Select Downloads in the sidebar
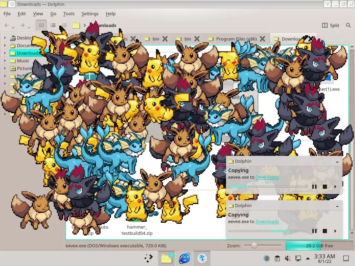The height and width of the screenshot is (266, 355). pos(28,53)
